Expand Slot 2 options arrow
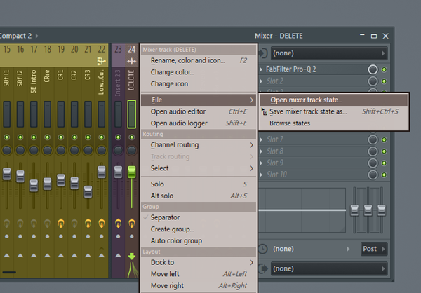Image resolution: width=421 pixels, height=293 pixels. pyautogui.click(x=261, y=81)
